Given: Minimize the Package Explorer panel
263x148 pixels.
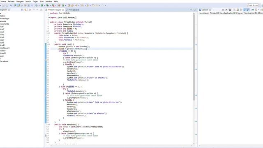Looking at the screenshot, I should click(37, 9).
